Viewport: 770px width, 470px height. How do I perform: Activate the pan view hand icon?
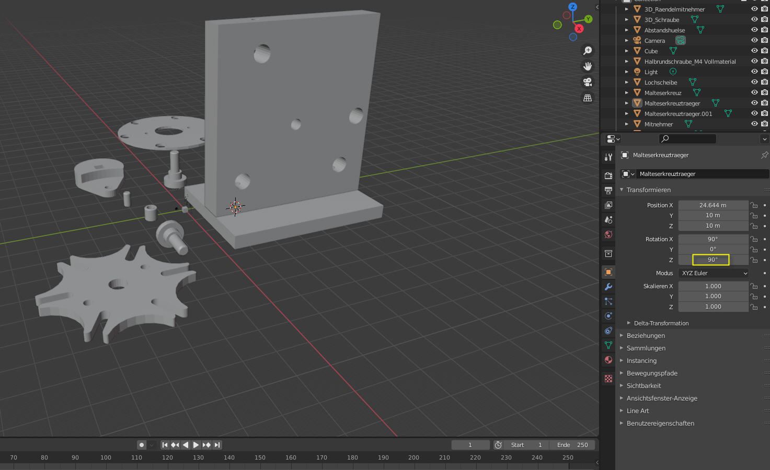click(588, 66)
